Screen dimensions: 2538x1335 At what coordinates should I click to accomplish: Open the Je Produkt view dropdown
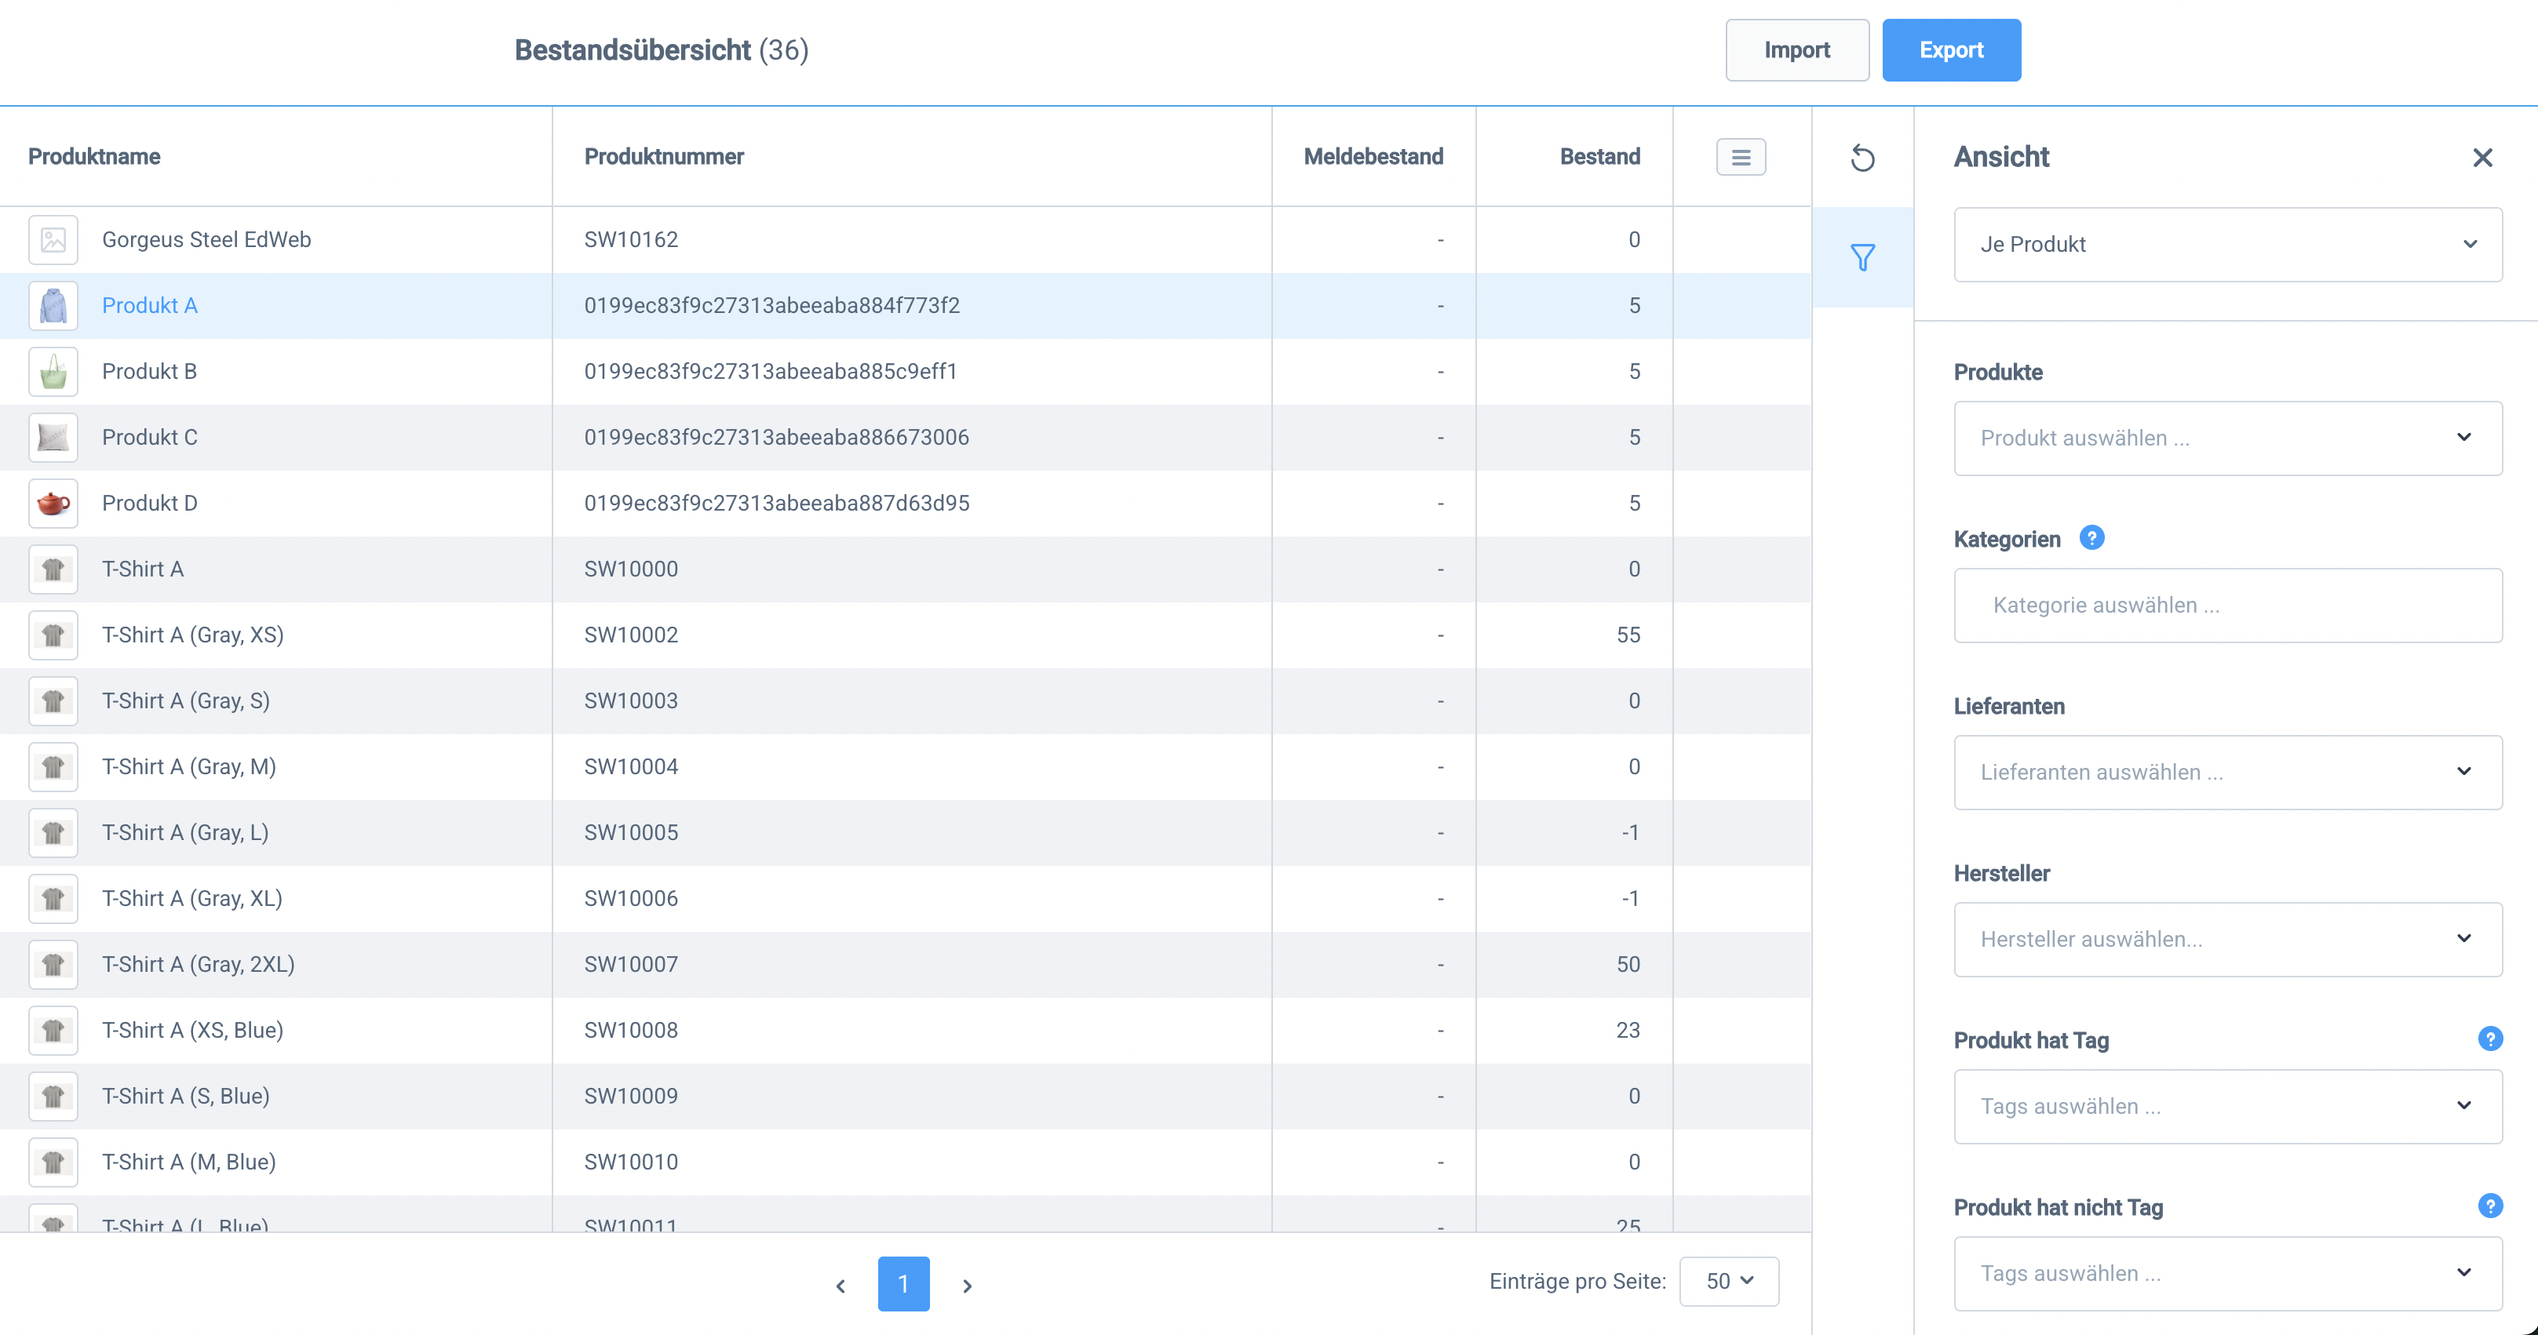coord(2226,244)
